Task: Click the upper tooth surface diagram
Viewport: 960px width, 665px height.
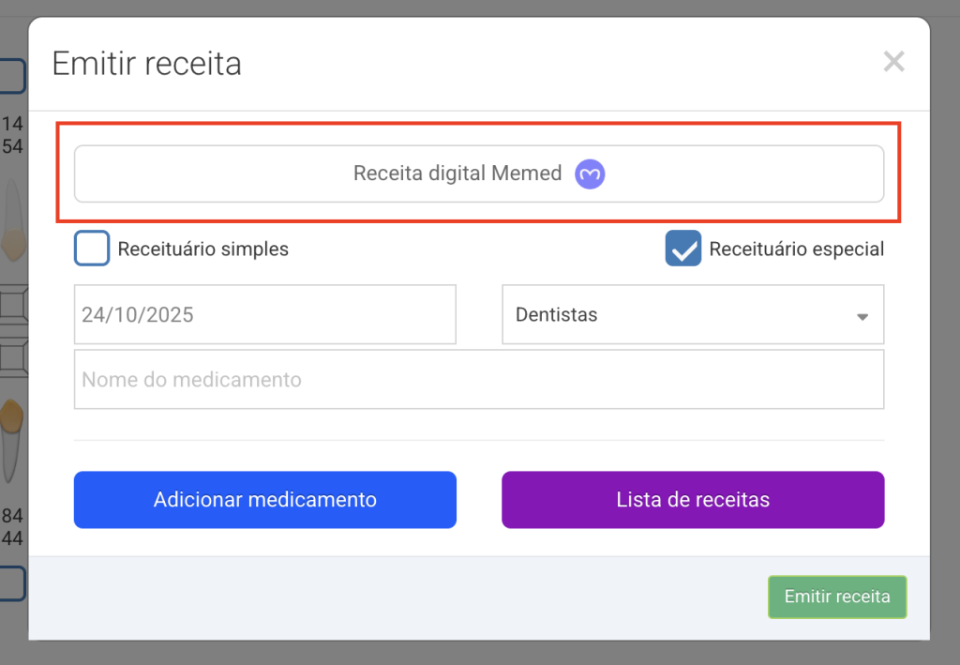Action: [13, 306]
